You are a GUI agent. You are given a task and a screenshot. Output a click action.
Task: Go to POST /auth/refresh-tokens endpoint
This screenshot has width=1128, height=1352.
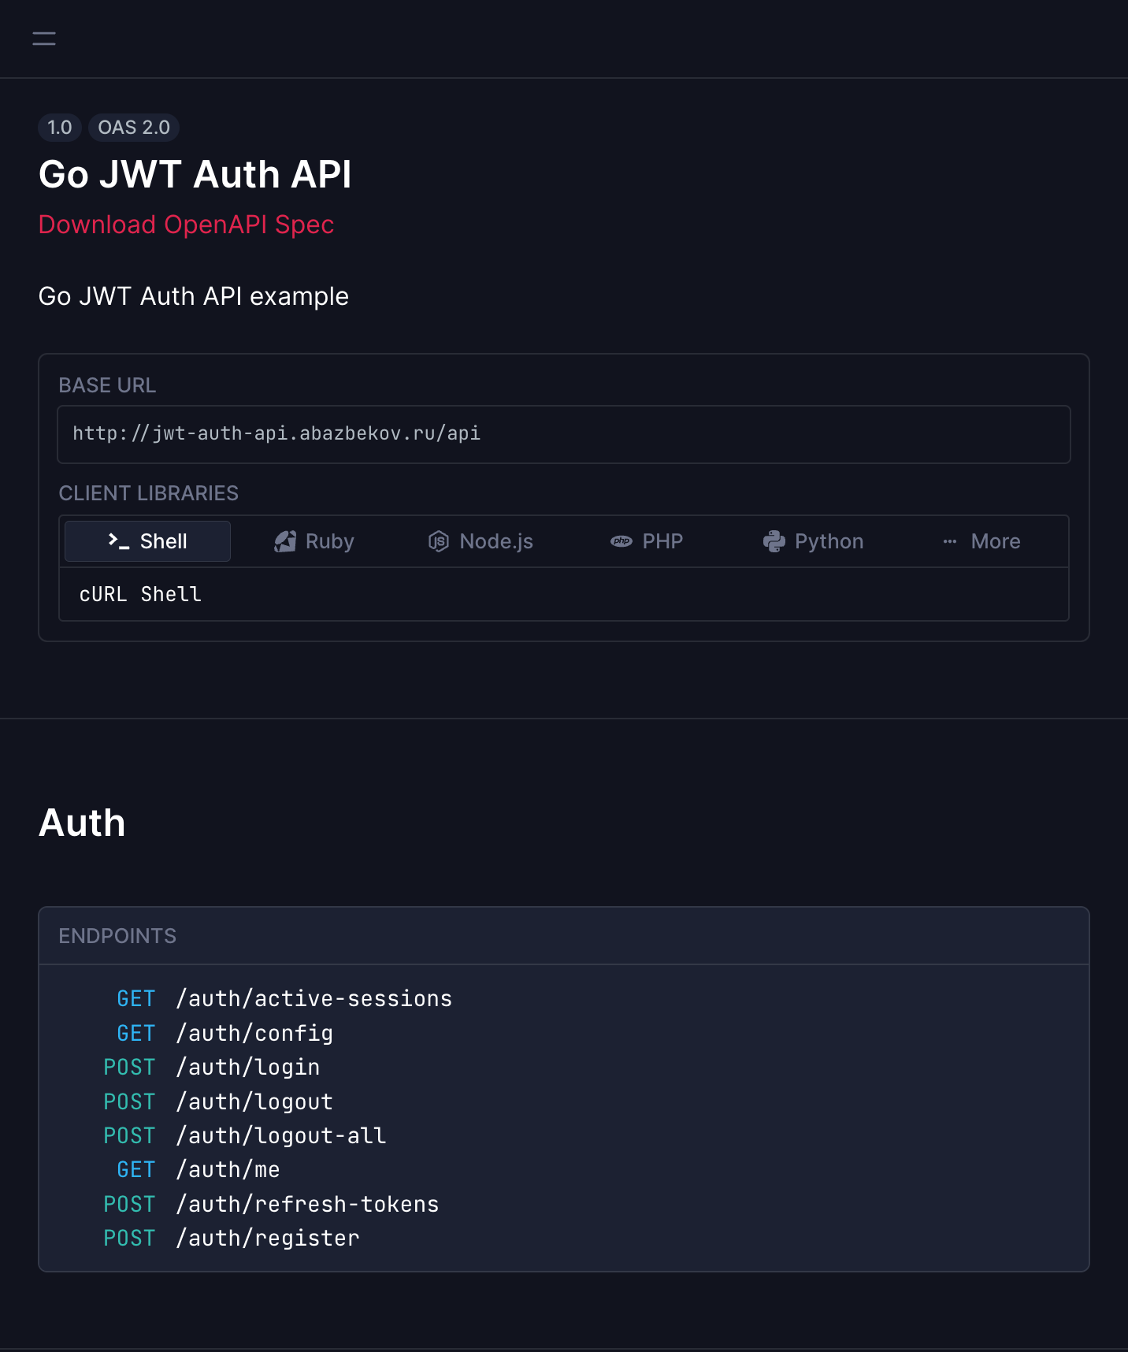tap(272, 1204)
